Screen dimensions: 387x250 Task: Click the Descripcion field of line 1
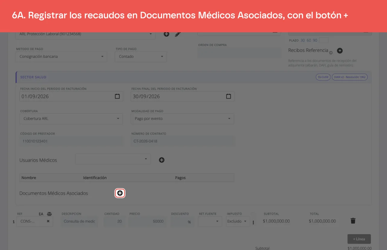79,221
